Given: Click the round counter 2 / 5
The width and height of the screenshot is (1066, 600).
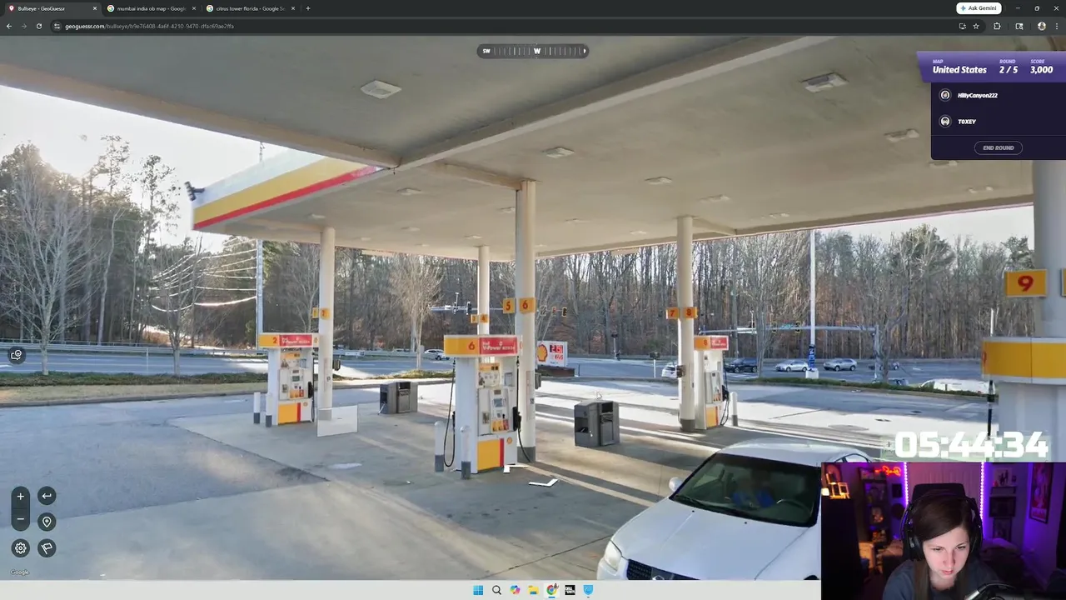Looking at the screenshot, I should pyautogui.click(x=1009, y=70).
